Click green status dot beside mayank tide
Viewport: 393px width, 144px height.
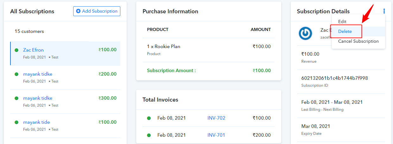[16, 122]
